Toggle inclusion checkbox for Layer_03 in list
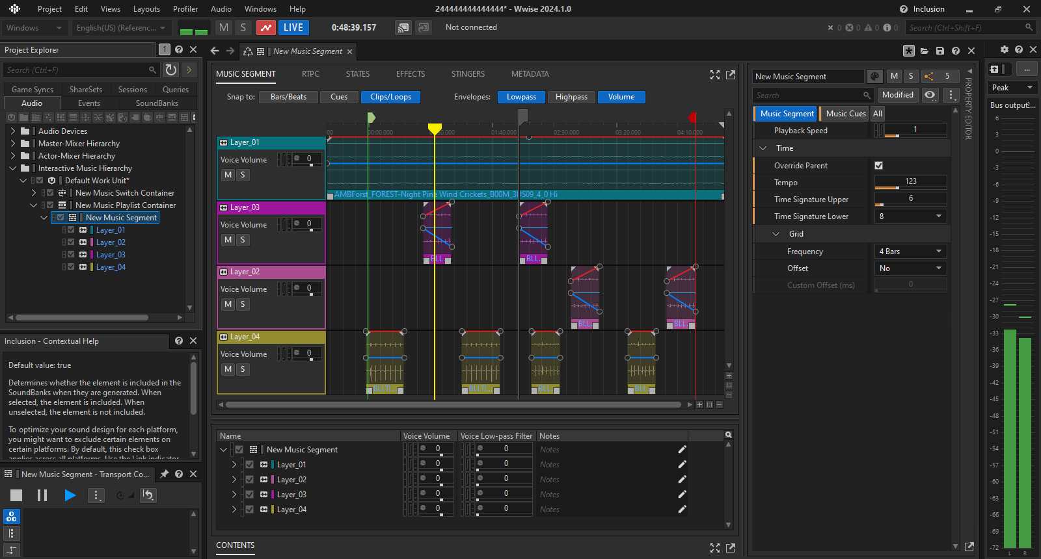Screen dimensions: 1041x559 [249, 495]
